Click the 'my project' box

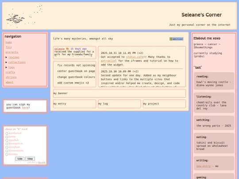tap(164, 104)
